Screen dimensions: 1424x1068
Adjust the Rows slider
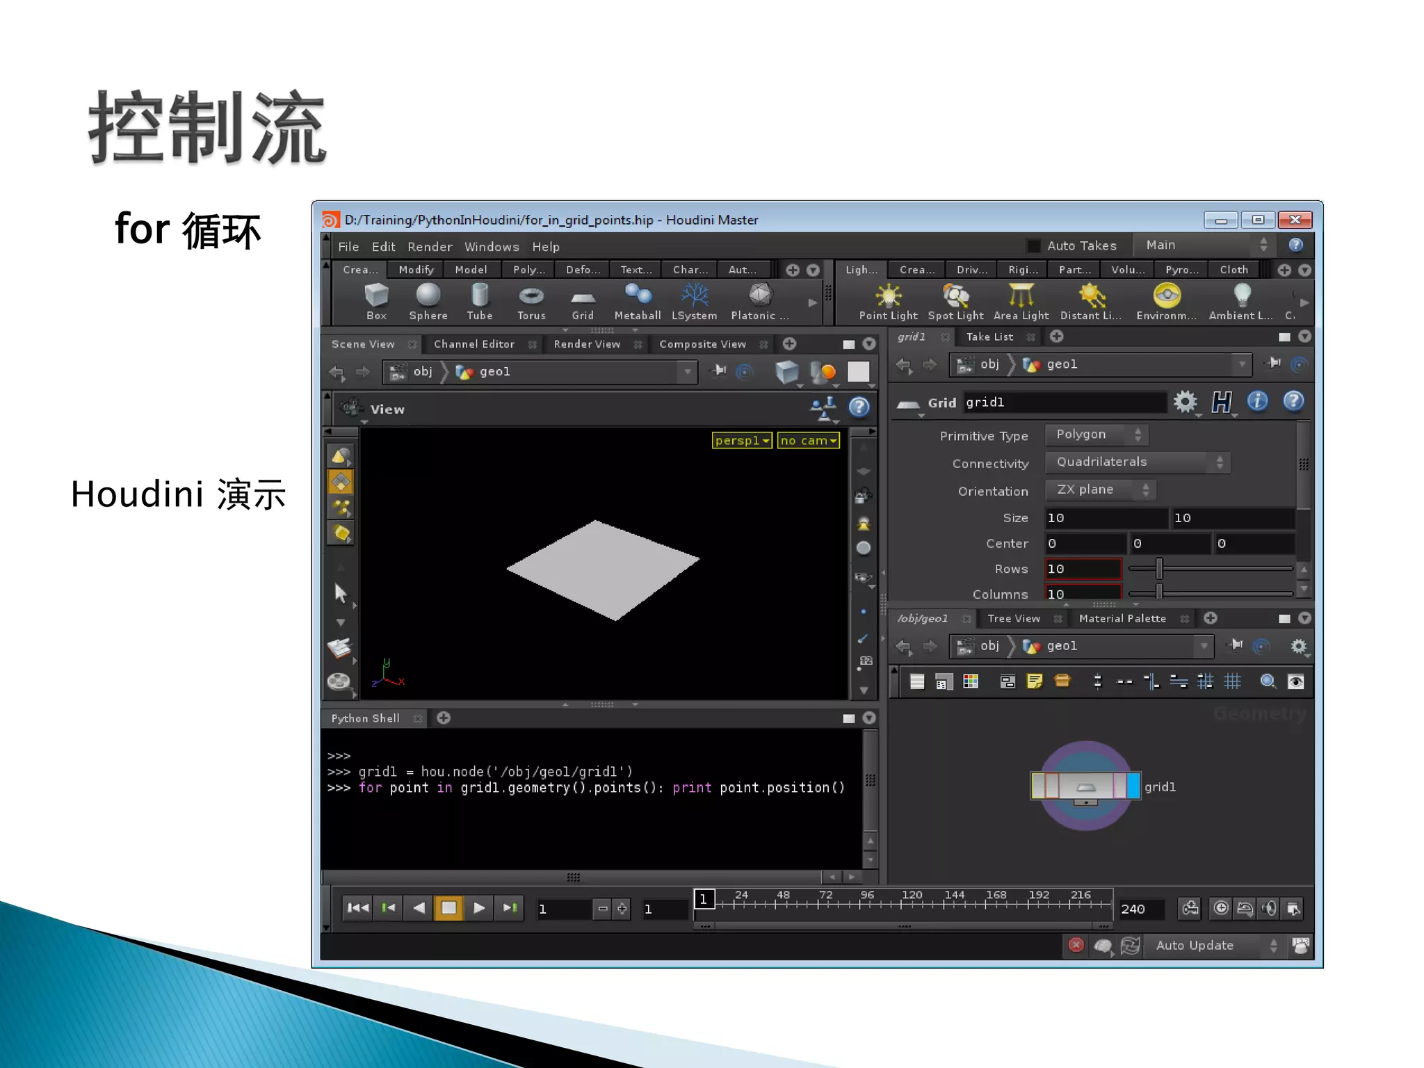coord(1210,569)
